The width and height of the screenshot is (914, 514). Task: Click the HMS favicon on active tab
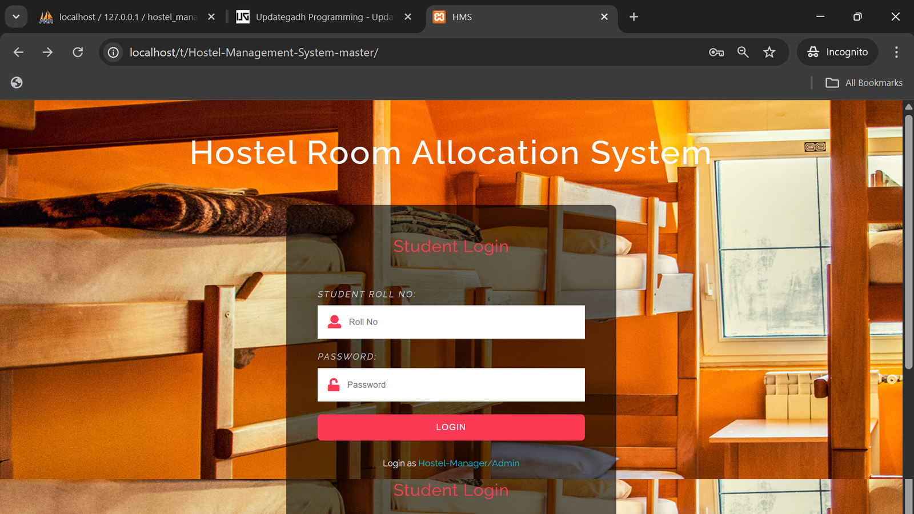[439, 17]
